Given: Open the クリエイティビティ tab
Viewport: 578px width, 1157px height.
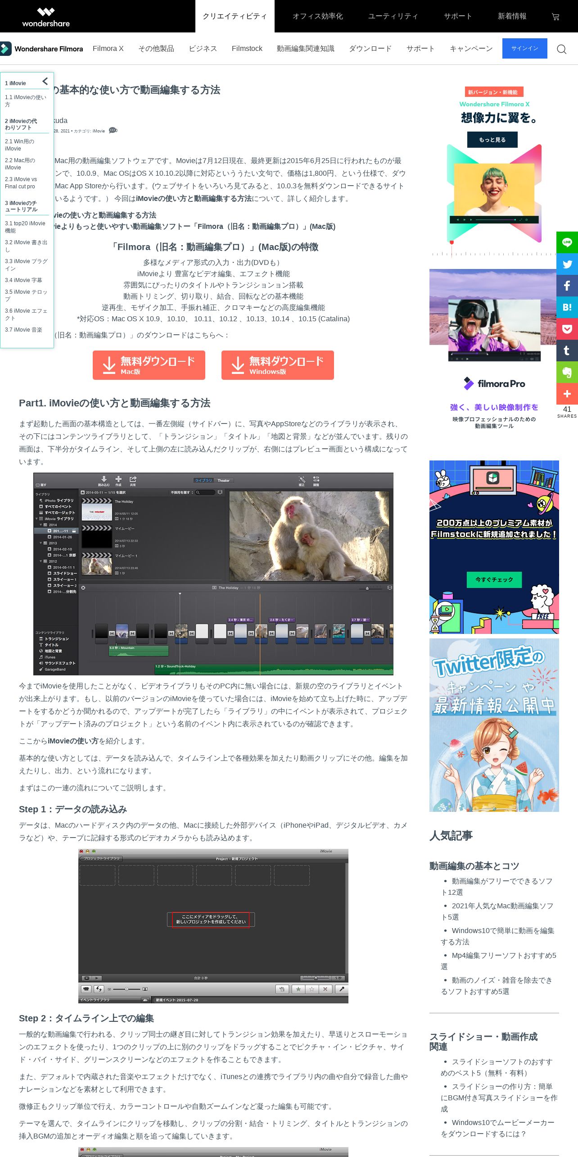Looking at the screenshot, I should pyautogui.click(x=235, y=16).
